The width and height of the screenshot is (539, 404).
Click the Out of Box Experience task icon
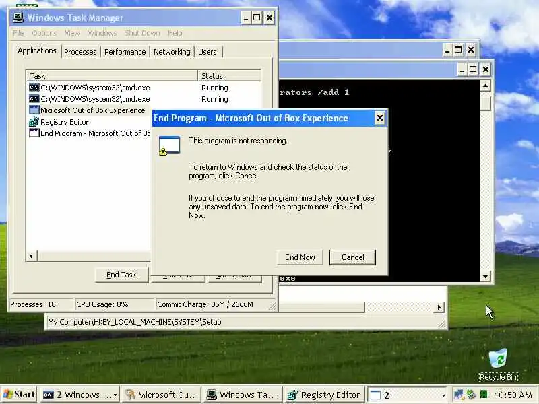[34, 110]
